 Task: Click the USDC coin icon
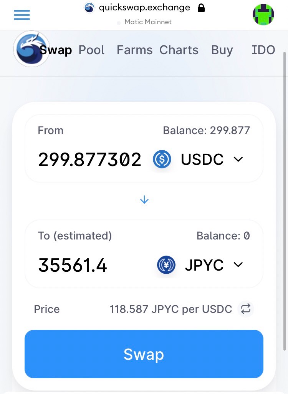click(162, 159)
